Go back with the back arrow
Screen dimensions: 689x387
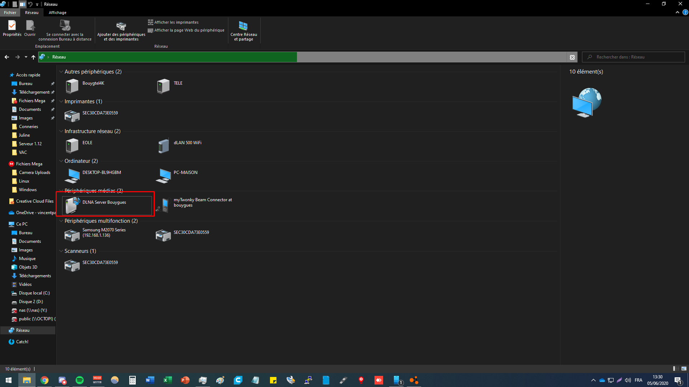tap(7, 57)
